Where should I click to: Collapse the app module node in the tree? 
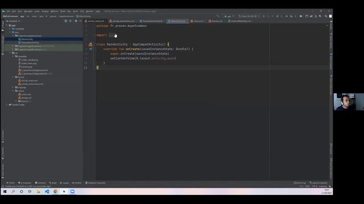tap(7, 25)
